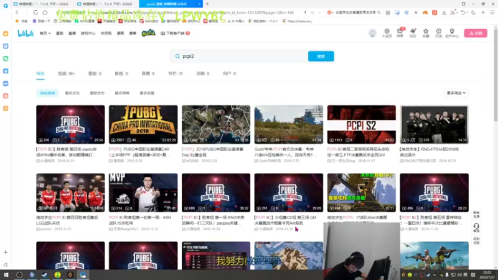Open 收藏 favorites star icon
498x280 pixels.
tap(426, 33)
